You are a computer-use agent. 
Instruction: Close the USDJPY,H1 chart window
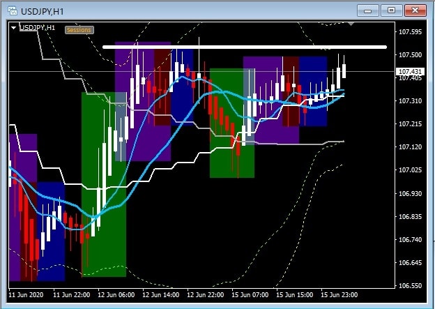click(415, 10)
